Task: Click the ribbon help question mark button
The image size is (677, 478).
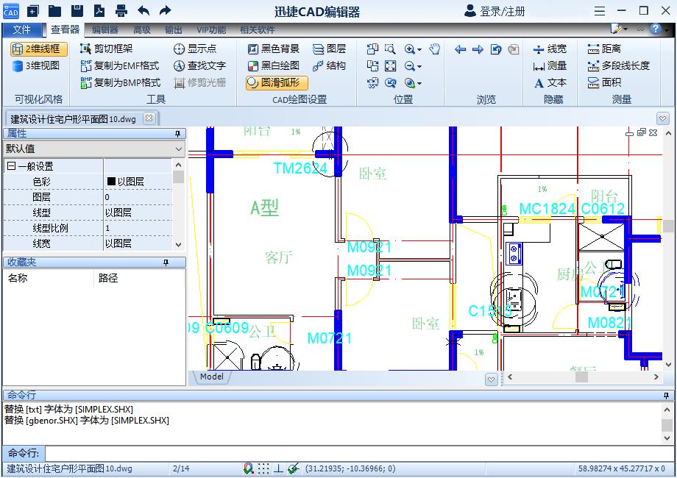Action: (x=656, y=29)
